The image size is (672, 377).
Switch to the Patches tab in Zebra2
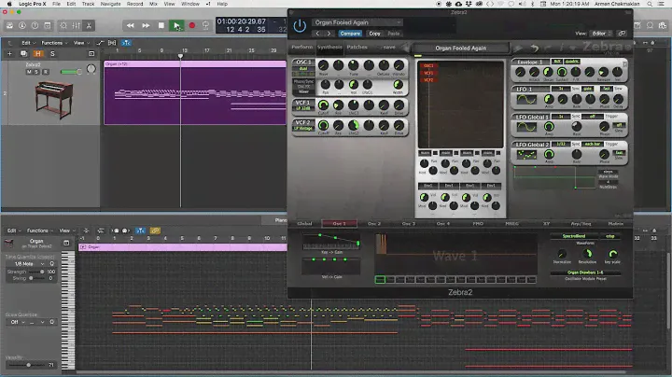(357, 48)
